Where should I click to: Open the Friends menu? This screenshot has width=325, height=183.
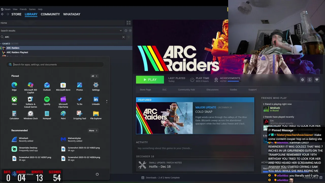point(23,9)
